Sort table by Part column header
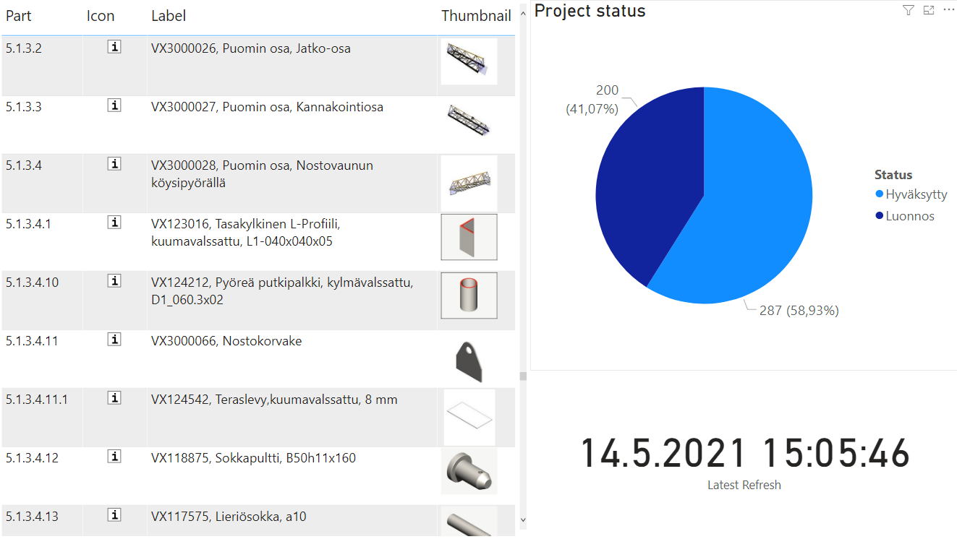The width and height of the screenshot is (957, 539). click(x=19, y=16)
